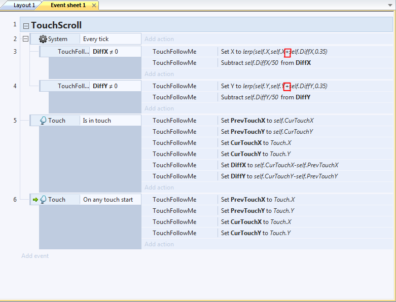Image resolution: width=396 pixels, height=302 pixels.
Task: Click Add action under On any touch start
Action: point(159,244)
